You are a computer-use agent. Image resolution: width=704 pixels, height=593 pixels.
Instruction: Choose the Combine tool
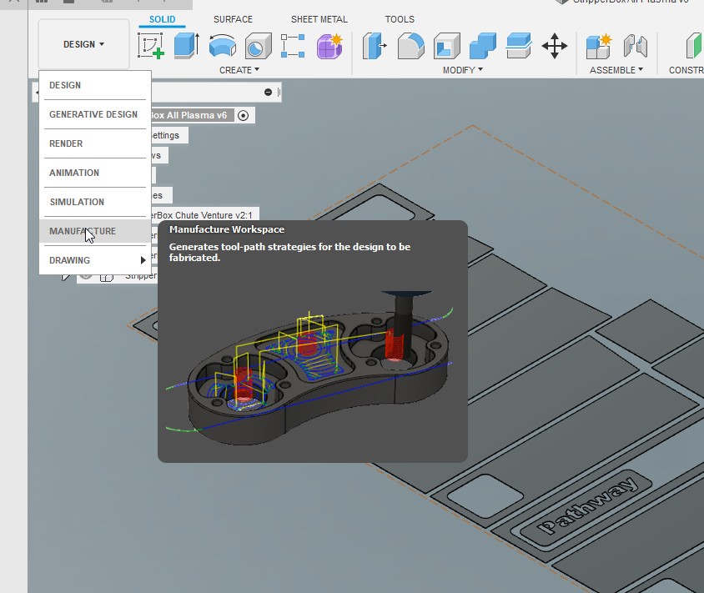tap(483, 45)
